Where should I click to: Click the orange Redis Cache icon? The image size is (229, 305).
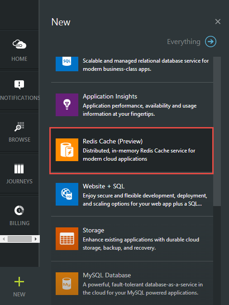tap(67, 150)
